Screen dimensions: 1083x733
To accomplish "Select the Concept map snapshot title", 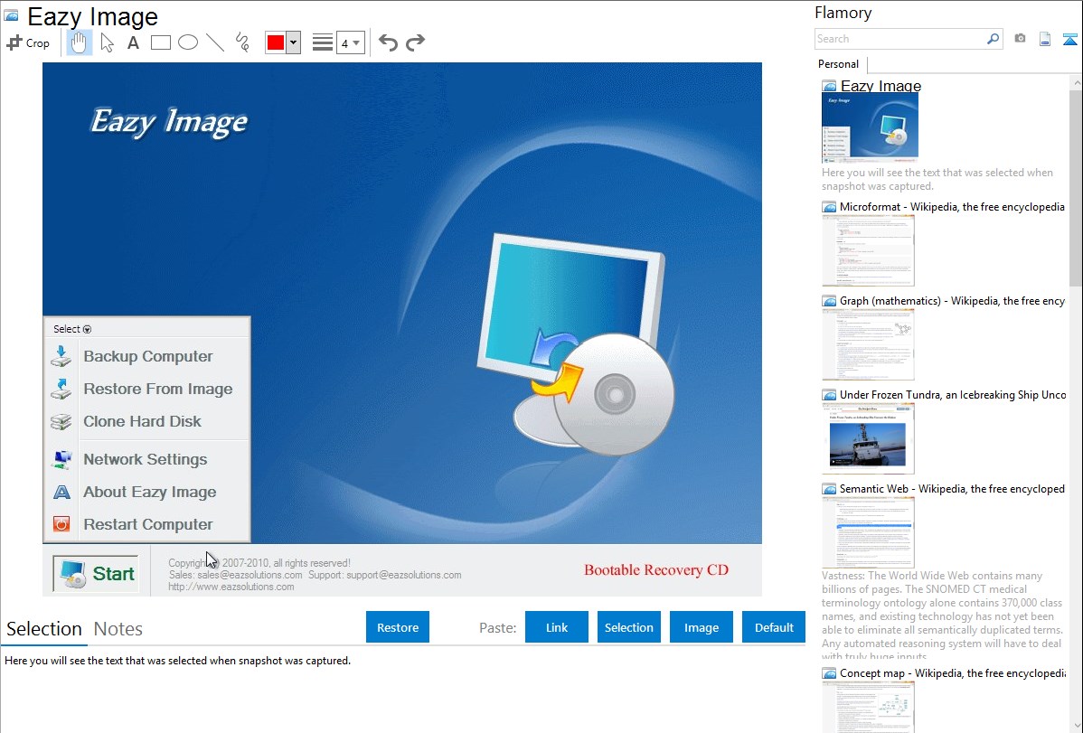I will click(x=952, y=673).
